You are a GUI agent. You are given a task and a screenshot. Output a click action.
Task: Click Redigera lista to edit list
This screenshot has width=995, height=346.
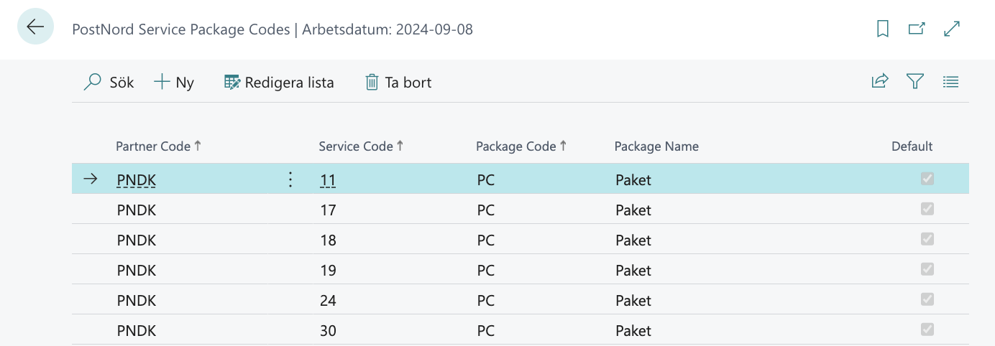coord(279,83)
